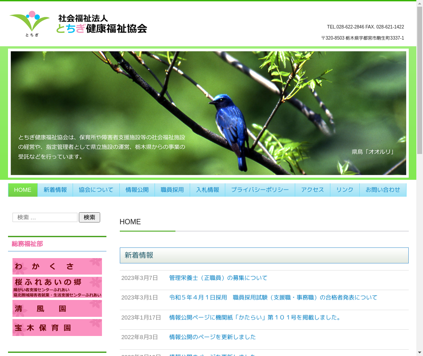Open the わかくさ facility banner
The height and width of the screenshot is (356, 423).
click(x=57, y=266)
